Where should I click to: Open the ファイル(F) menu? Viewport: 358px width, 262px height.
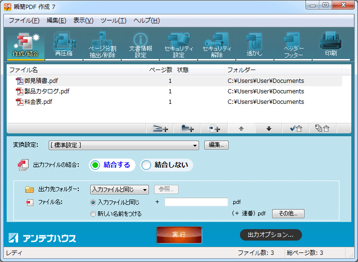pos(24,20)
